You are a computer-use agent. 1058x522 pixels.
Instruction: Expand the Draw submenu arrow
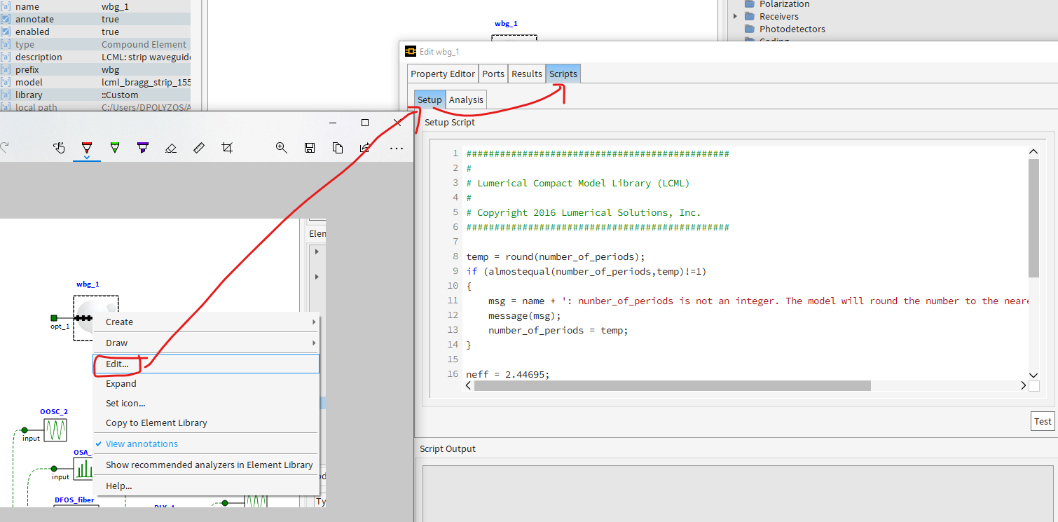[x=313, y=343]
